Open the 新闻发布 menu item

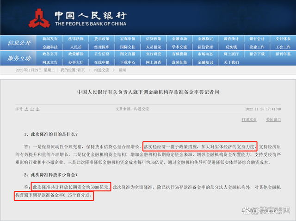(50, 39)
